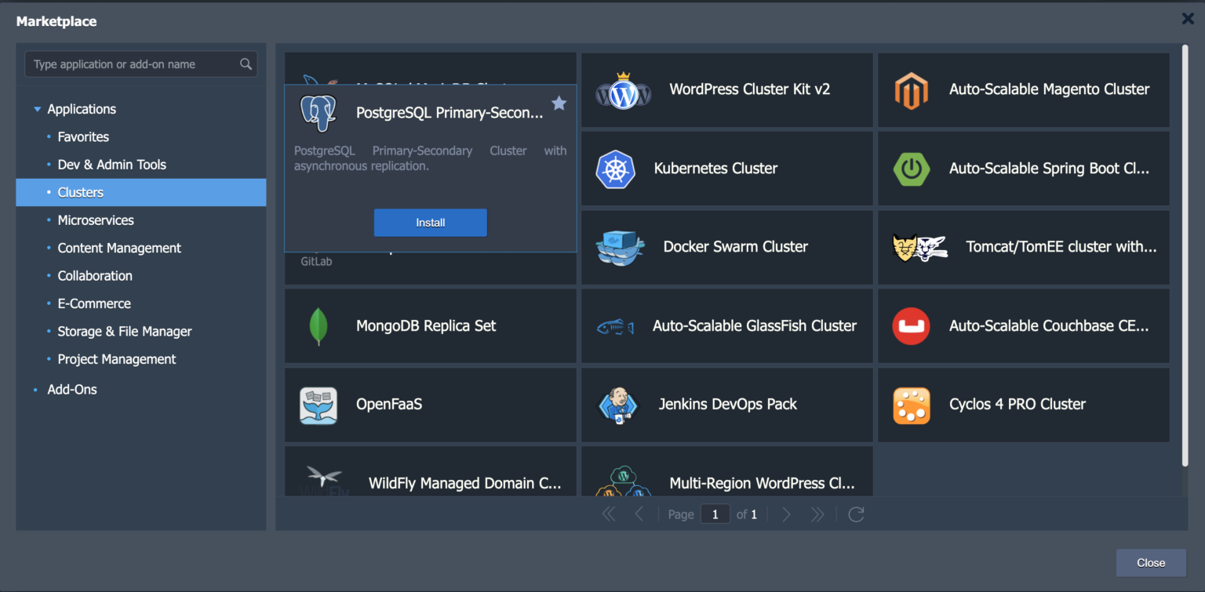Image resolution: width=1205 pixels, height=592 pixels.
Task: Select the Spring Boot leaf icon
Action: pyautogui.click(x=912, y=169)
